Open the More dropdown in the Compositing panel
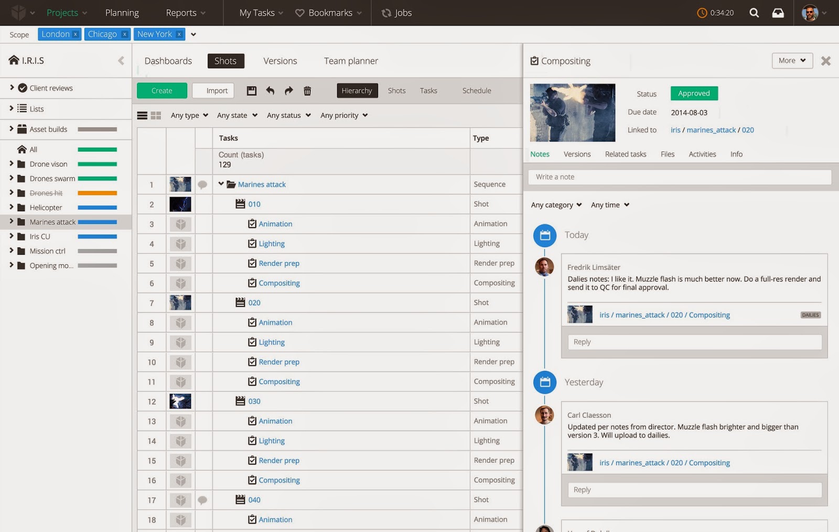 tap(791, 60)
